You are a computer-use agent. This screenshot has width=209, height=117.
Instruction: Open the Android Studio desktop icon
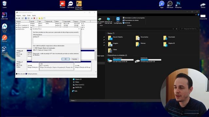click(4, 28)
